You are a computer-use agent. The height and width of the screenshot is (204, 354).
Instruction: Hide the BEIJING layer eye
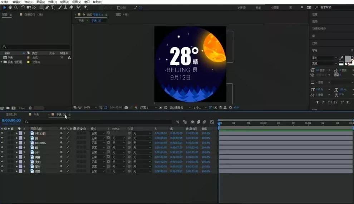pos(2,143)
